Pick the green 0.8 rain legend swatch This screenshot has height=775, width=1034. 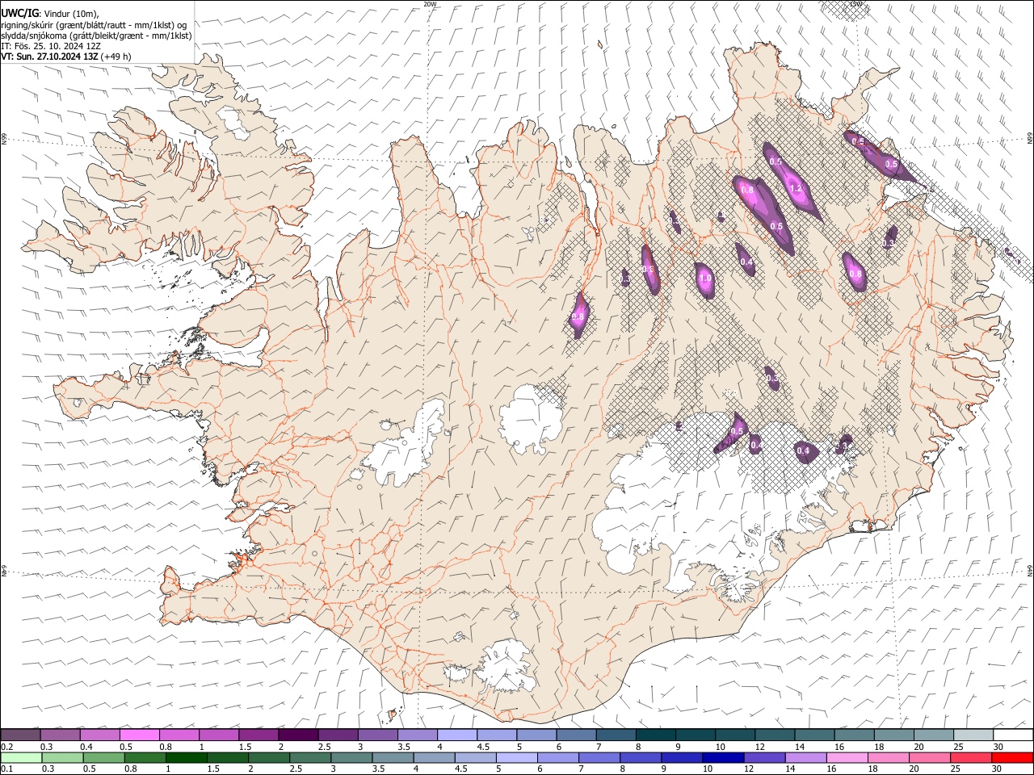pos(145,757)
